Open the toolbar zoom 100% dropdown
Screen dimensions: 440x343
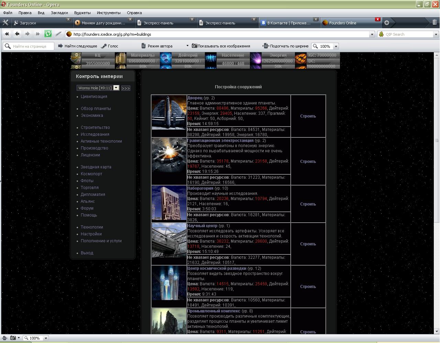click(336, 46)
